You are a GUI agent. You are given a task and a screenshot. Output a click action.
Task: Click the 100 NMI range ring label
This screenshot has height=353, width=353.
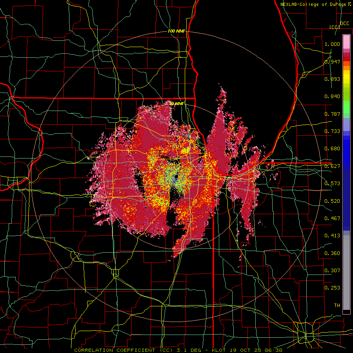coord(176,31)
